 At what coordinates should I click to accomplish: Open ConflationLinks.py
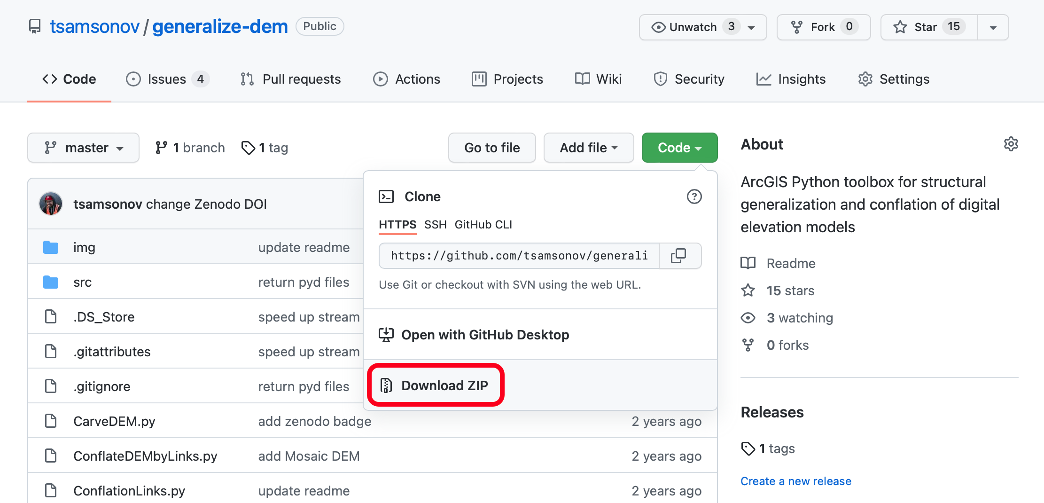click(129, 491)
